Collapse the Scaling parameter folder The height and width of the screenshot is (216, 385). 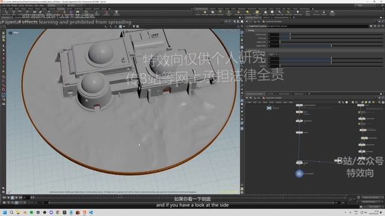(x=251, y=31)
